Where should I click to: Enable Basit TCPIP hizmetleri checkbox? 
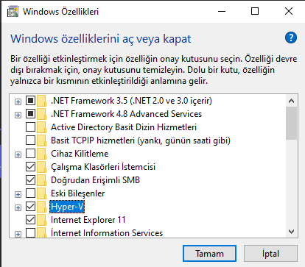point(30,140)
